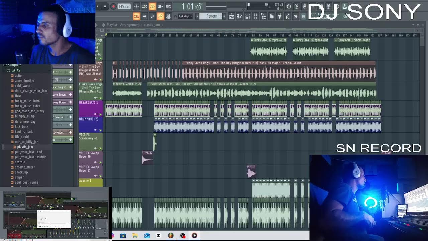This screenshot has width=428, height=241.
Task: Mute DRUMMY01 (2) track via green dot
Action: pos(100,130)
